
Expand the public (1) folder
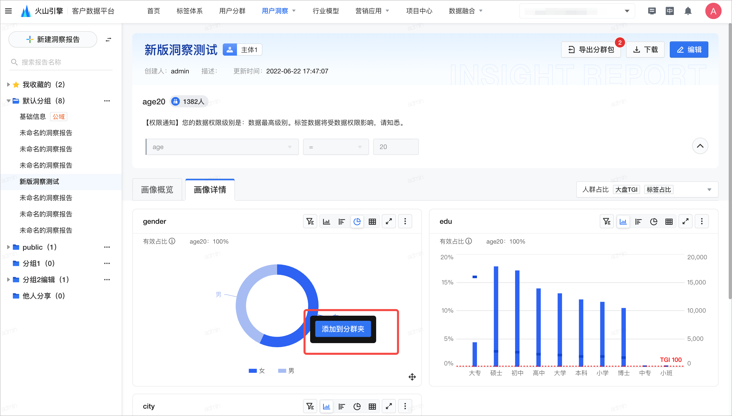pyautogui.click(x=8, y=247)
